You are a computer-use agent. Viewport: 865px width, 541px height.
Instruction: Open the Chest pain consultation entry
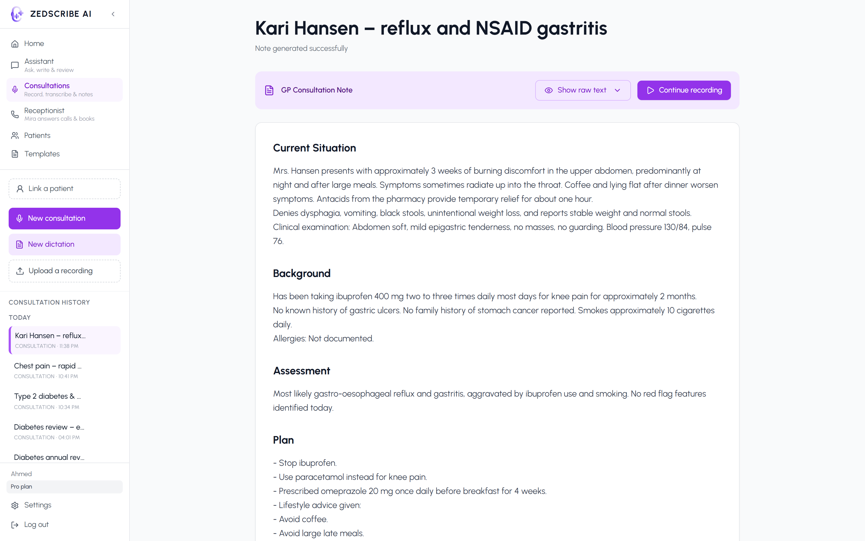[64, 370]
